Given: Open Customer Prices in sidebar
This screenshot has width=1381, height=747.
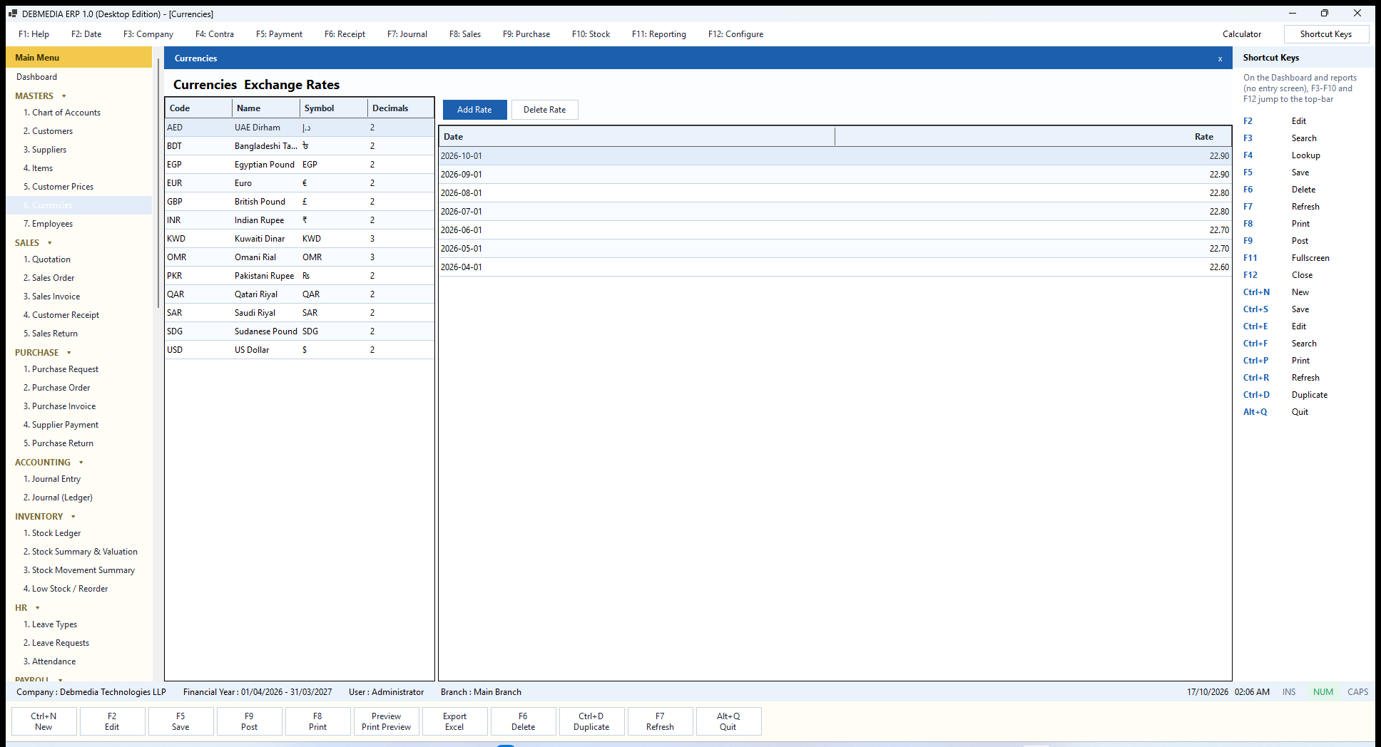Looking at the screenshot, I should 58,187.
